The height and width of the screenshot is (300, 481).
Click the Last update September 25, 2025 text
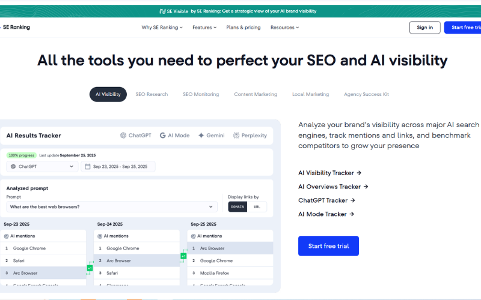[67, 155]
